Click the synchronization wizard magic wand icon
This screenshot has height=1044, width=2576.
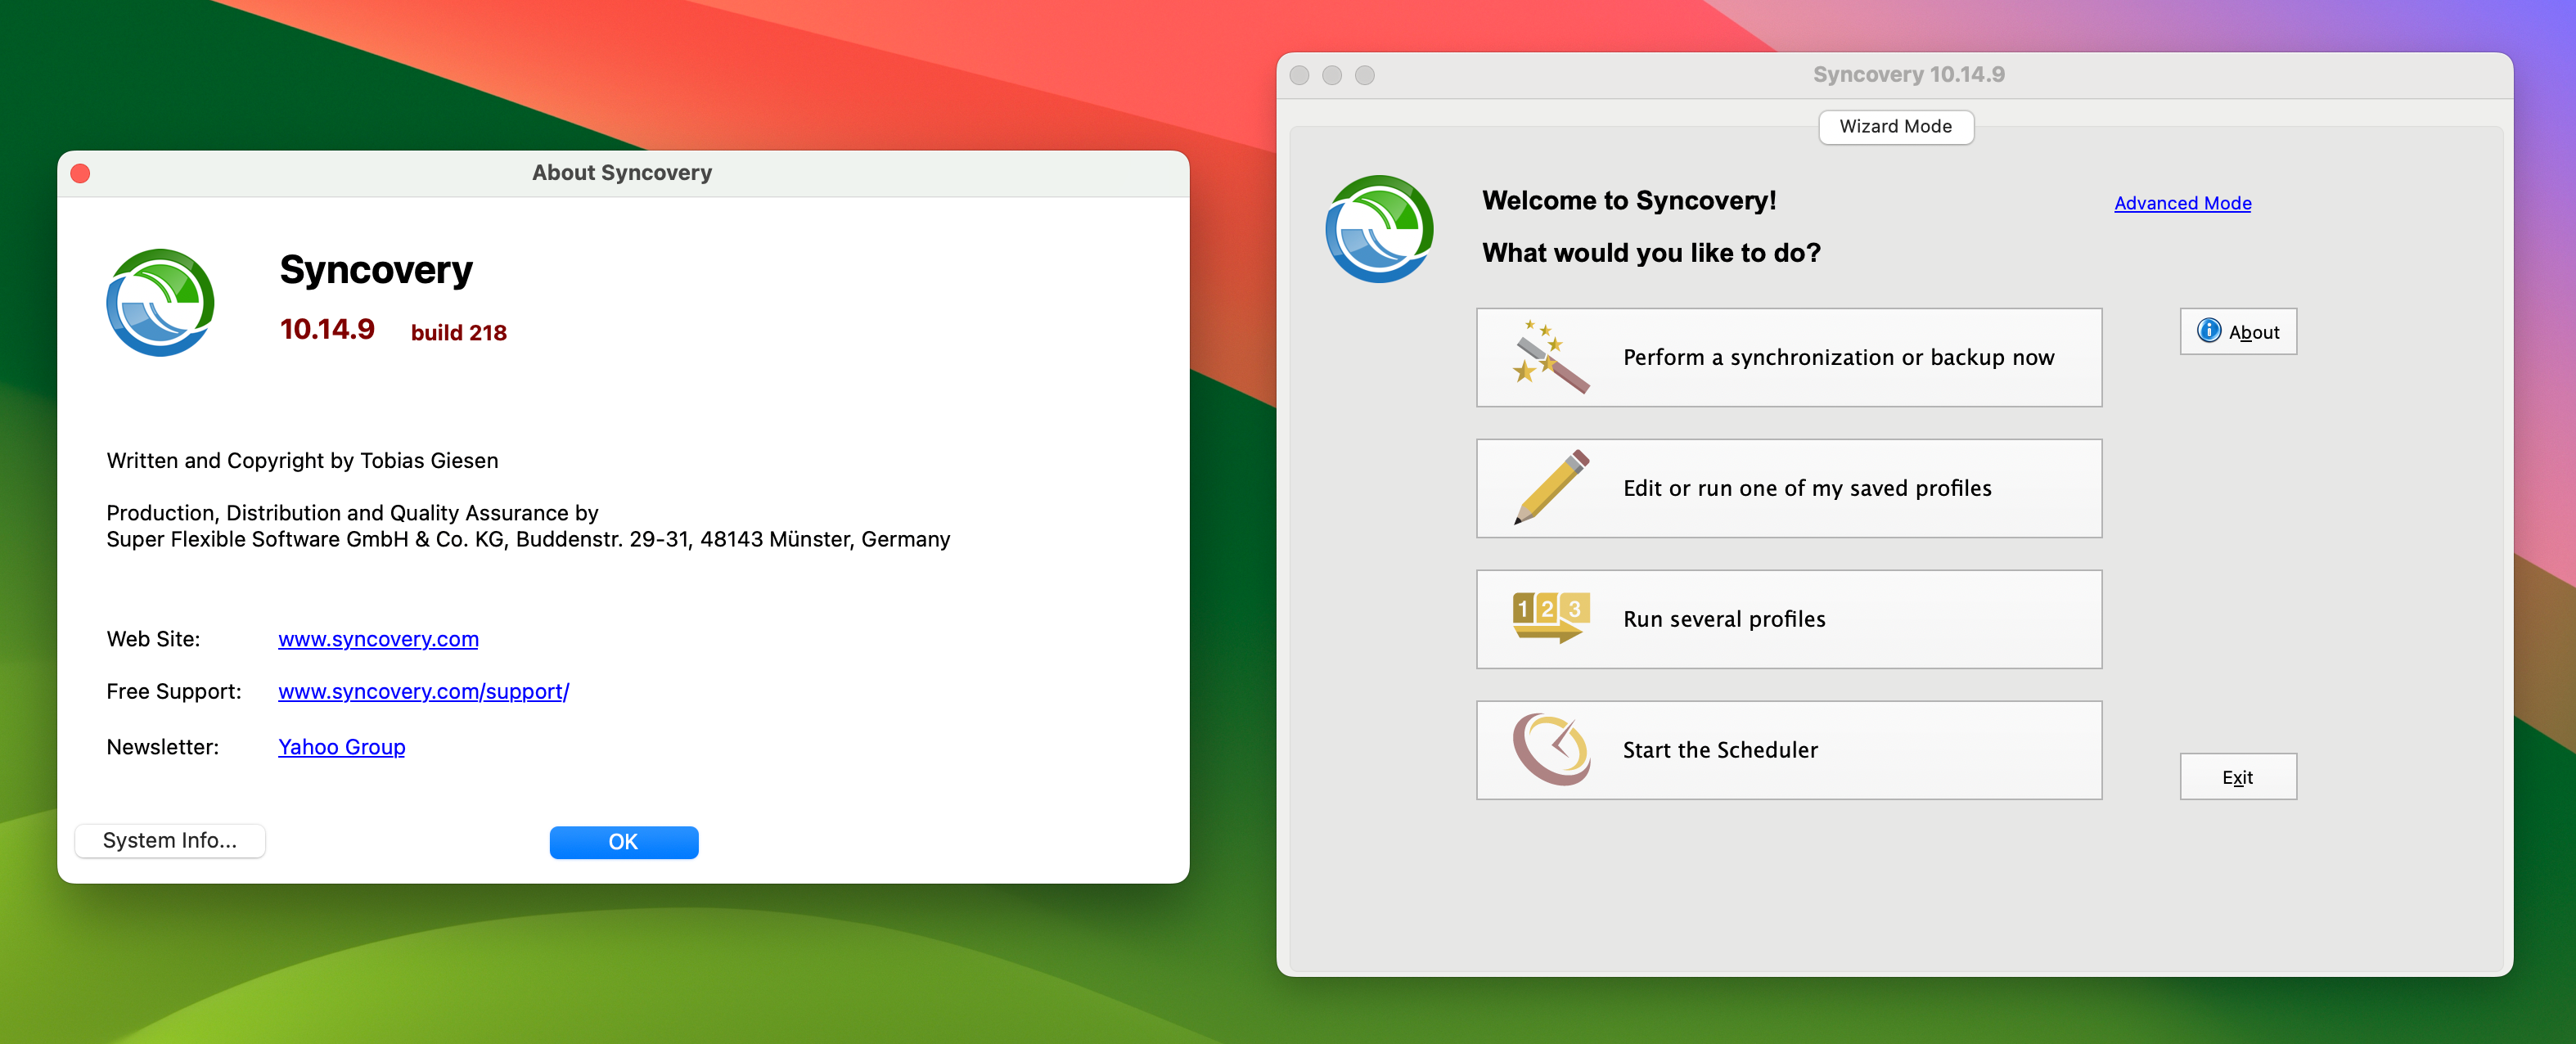coord(1542,356)
